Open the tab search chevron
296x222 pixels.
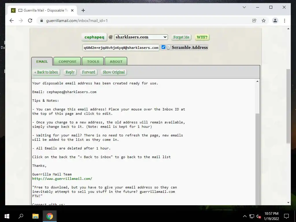click(x=244, y=7)
